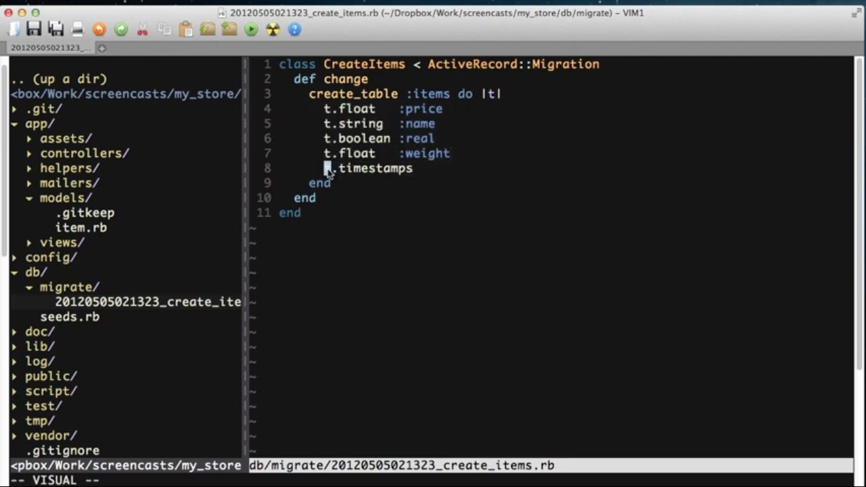Click the red scissors cut icon
Viewport: 866px width, 487px height.
pos(142,29)
